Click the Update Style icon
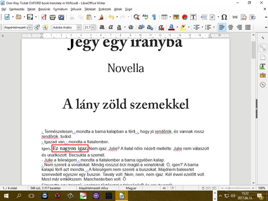268x201 pixels. click(x=37, y=27)
